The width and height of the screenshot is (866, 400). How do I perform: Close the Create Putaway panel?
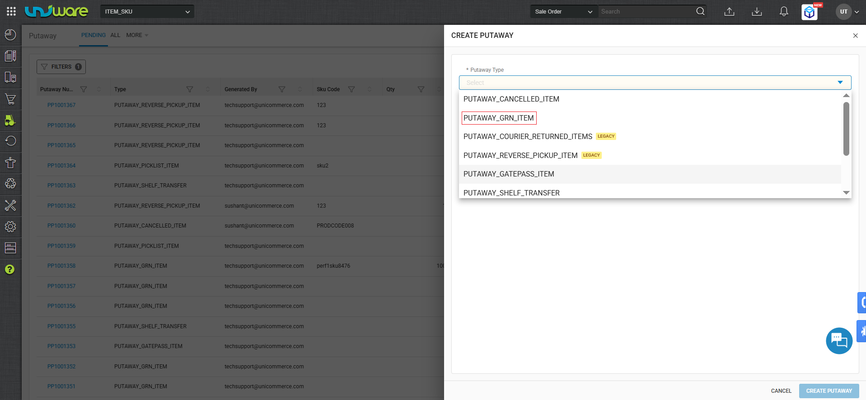pos(855,36)
